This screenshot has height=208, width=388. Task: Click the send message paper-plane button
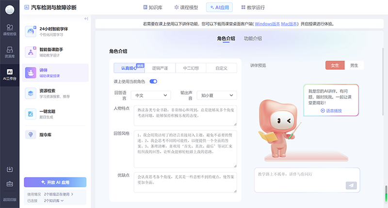[351, 185]
